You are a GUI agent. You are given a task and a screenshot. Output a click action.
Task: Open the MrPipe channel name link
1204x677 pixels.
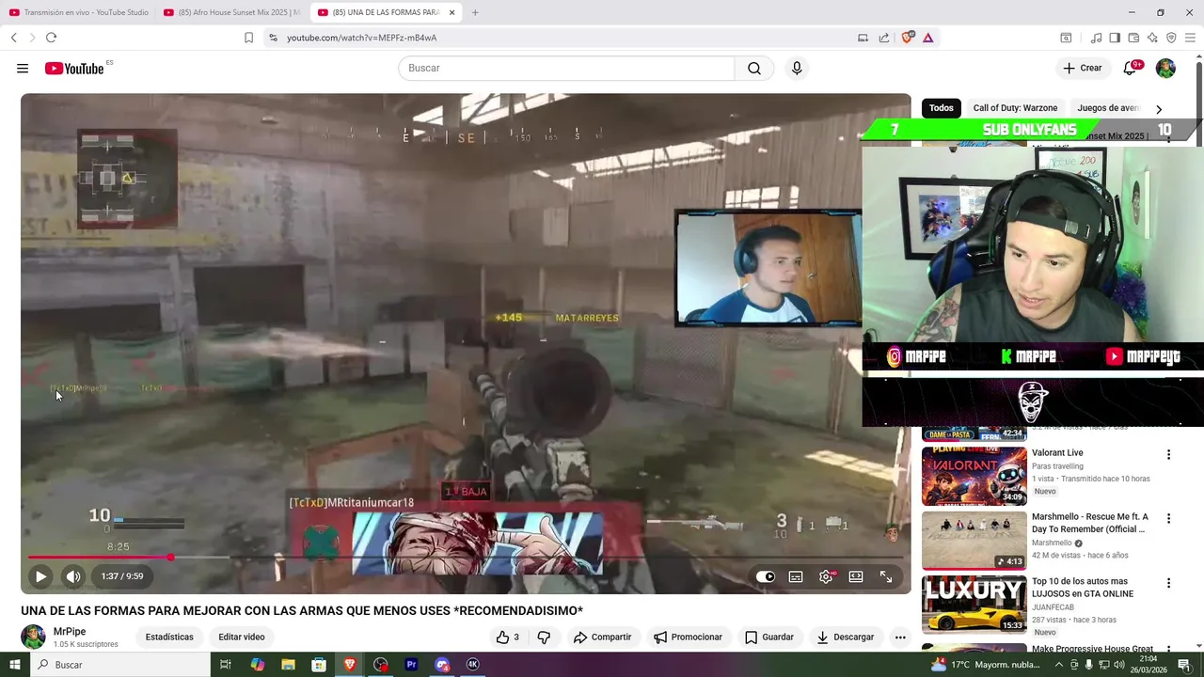[x=70, y=632]
